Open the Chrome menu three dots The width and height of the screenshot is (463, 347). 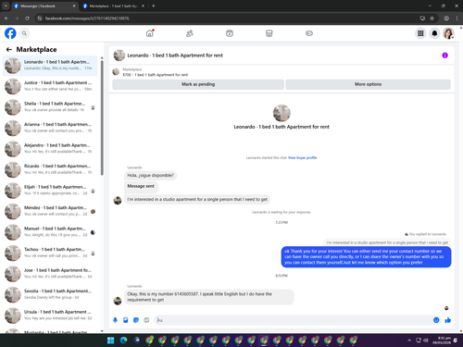tap(457, 19)
